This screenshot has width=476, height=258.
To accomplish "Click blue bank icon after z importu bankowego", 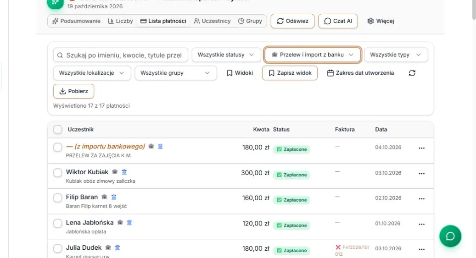I will 160,147.
